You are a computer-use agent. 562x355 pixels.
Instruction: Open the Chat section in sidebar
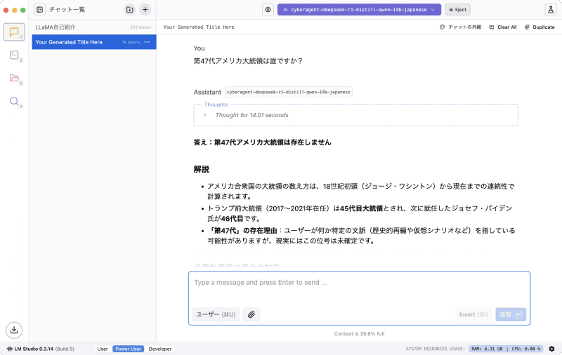coord(14,32)
